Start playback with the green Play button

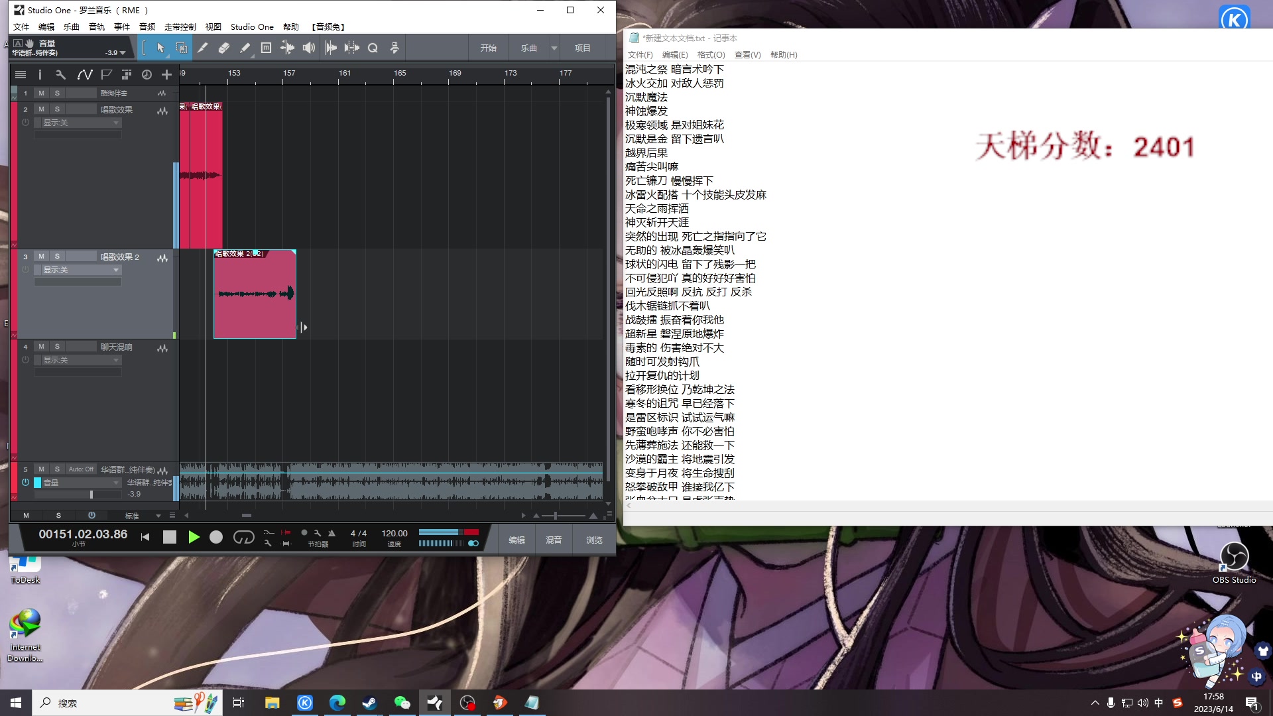click(194, 537)
